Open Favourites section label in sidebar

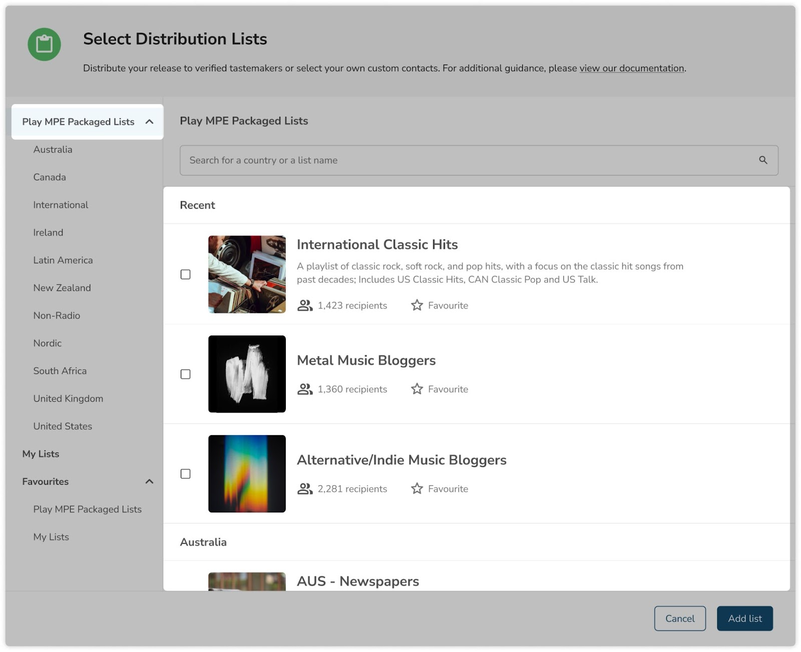(46, 482)
